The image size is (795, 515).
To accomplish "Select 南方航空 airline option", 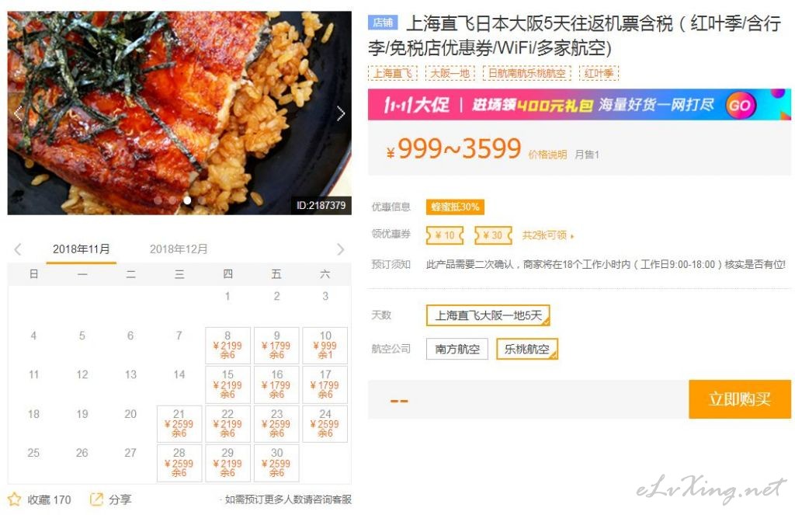I will pos(457,349).
